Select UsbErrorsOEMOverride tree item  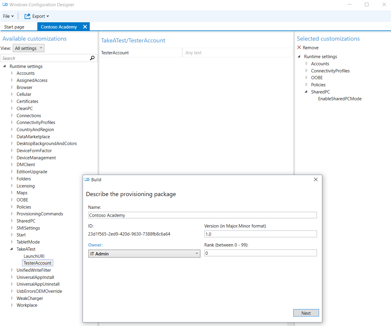tap(39, 291)
